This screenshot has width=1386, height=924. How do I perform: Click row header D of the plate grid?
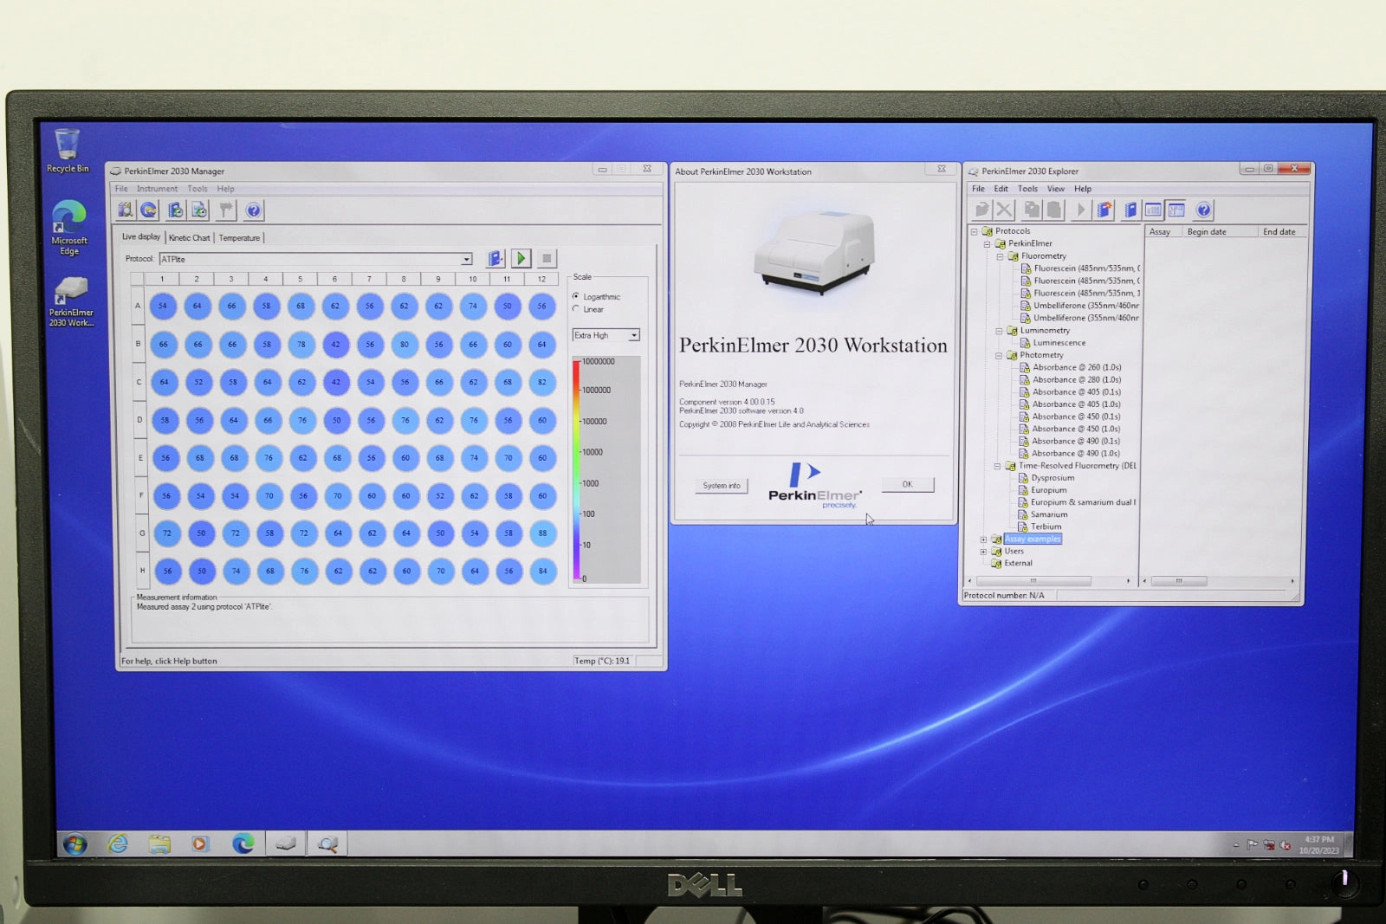coord(139,420)
